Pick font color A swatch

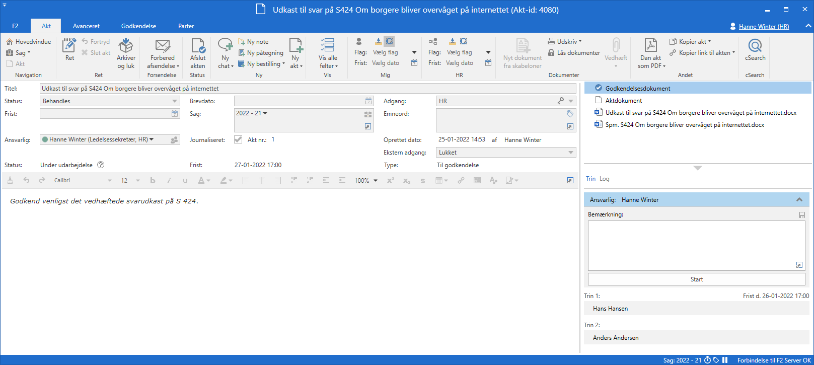pyautogui.click(x=201, y=180)
